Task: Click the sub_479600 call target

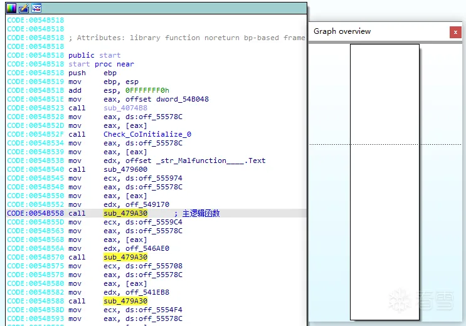Action: coord(125,169)
